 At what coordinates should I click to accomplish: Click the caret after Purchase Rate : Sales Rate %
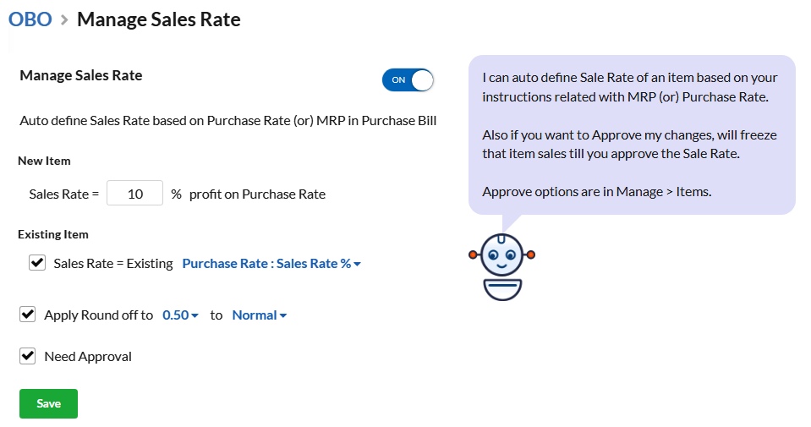click(358, 264)
